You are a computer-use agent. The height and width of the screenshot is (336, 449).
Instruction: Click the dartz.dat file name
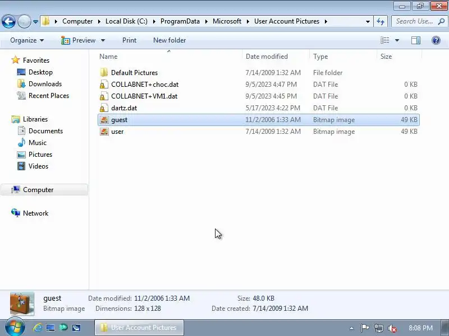click(124, 108)
